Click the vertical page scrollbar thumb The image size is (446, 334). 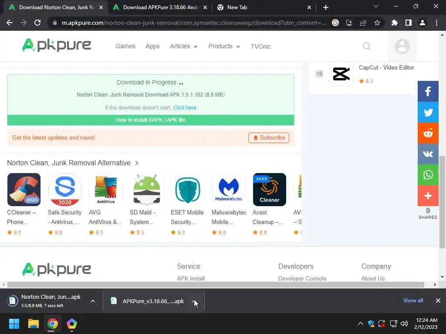pyautogui.click(x=442, y=202)
